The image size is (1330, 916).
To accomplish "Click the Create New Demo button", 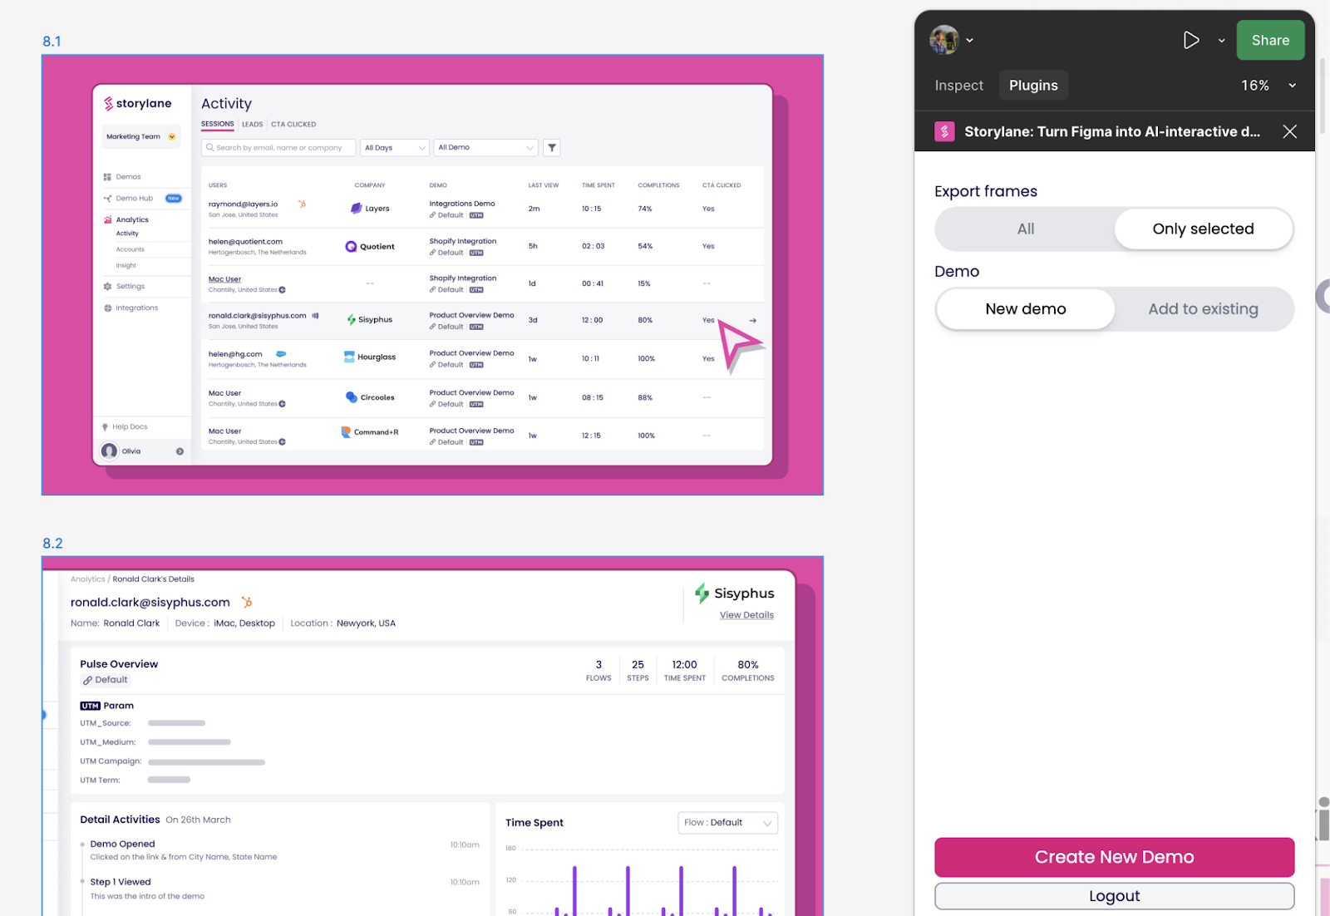I will [x=1114, y=857].
